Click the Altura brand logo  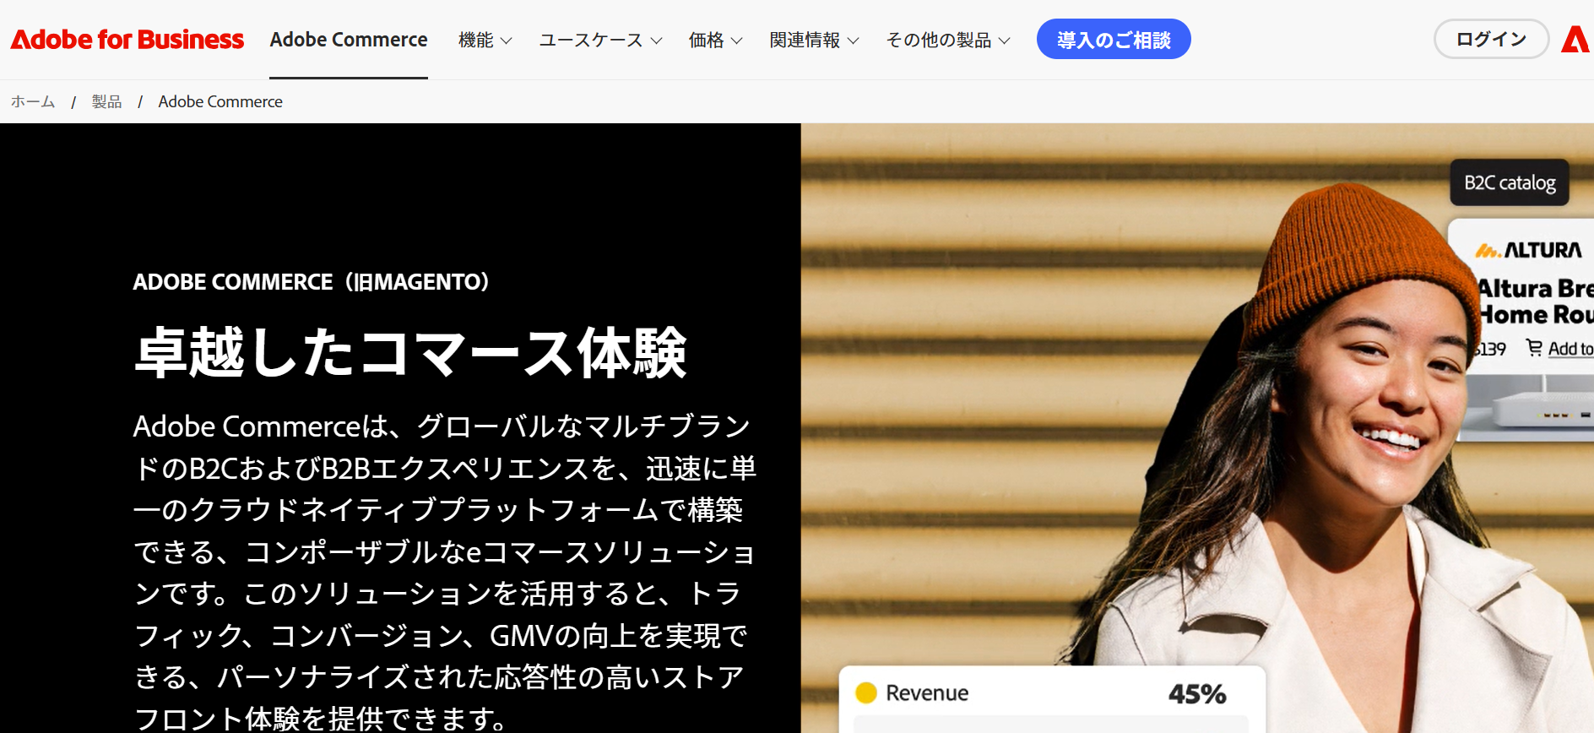pyautogui.click(x=1528, y=250)
